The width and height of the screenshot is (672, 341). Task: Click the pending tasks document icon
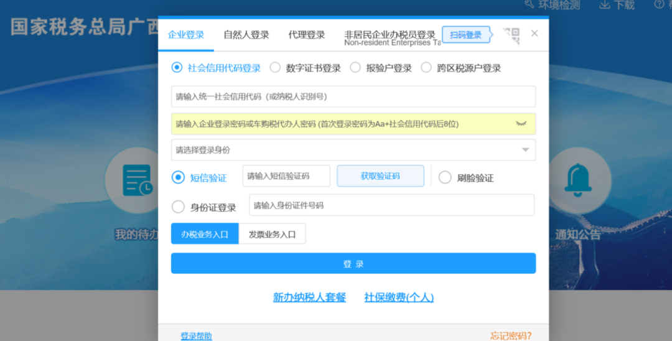[x=138, y=181]
